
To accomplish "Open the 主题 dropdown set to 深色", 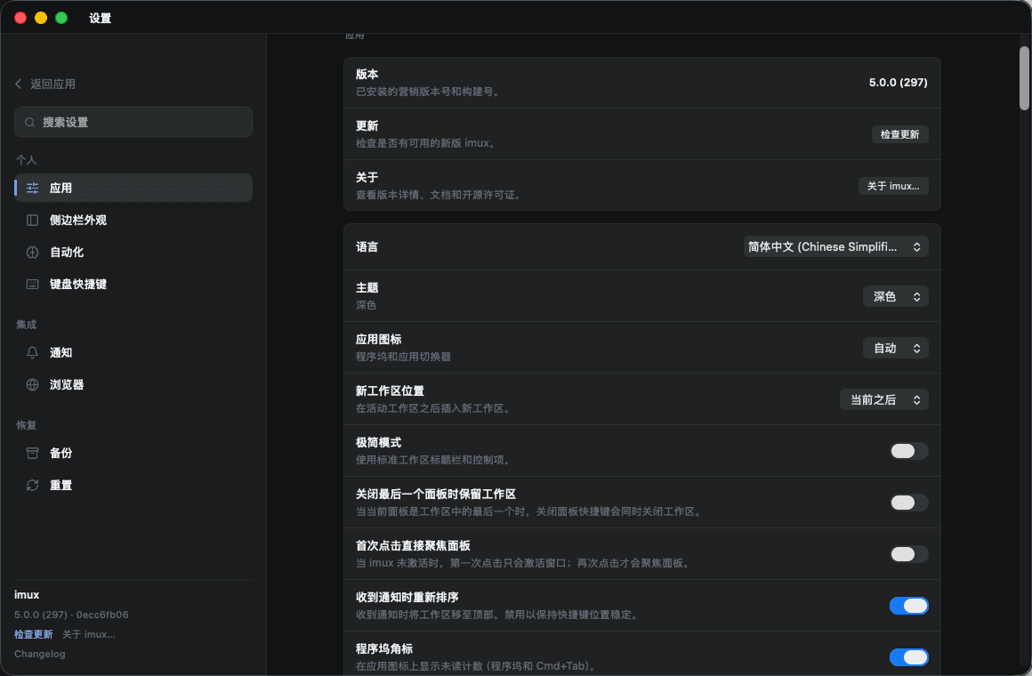I will click(x=896, y=297).
